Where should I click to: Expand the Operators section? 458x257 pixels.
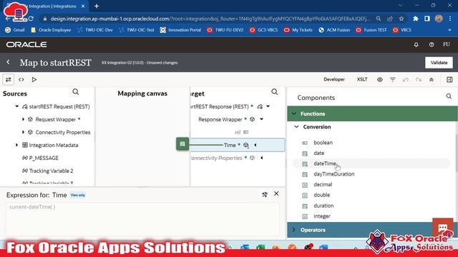click(x=294, y=230)
